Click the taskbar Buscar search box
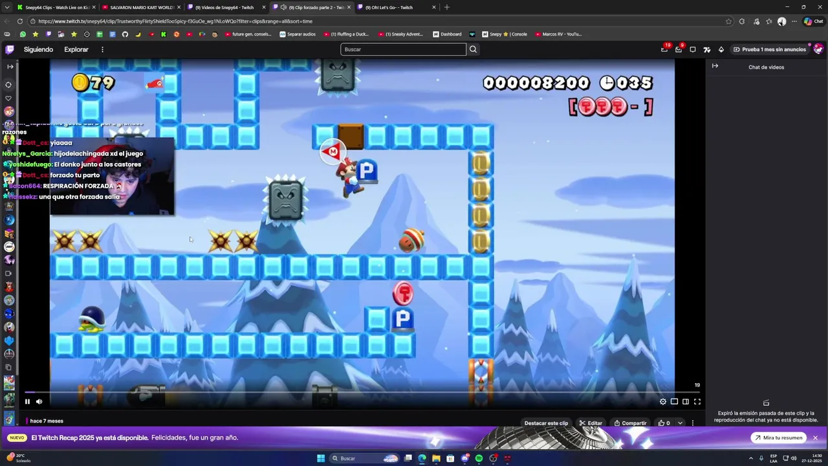The width and height of the screenshot is (828, 466). pos(365,458)
